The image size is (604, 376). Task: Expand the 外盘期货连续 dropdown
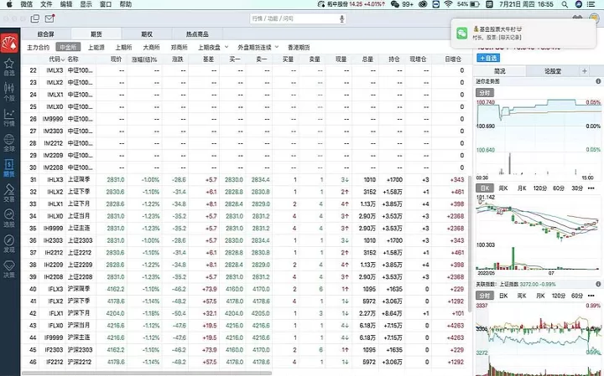click(x=277, y=47)
